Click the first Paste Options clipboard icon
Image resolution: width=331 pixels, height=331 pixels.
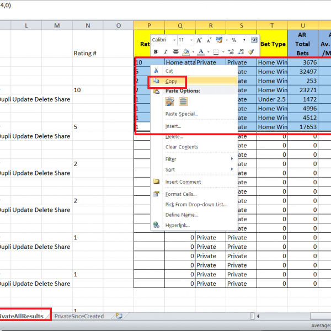[x=170, y=102]
